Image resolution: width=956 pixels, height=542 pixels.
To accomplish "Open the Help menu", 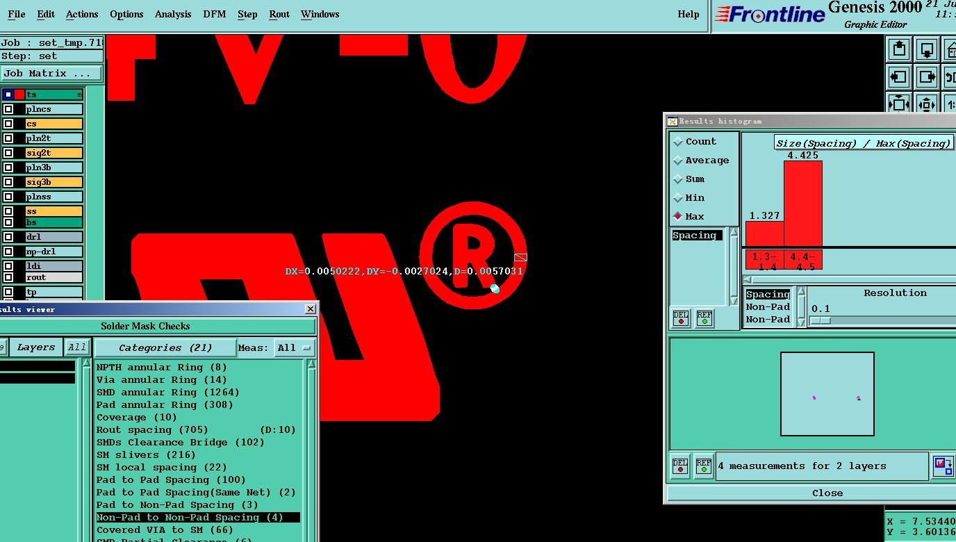I will pos(689,14).
